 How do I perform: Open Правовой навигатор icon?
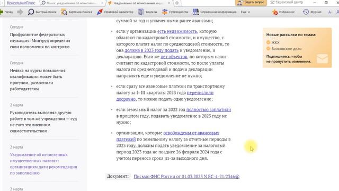point(100,12)
